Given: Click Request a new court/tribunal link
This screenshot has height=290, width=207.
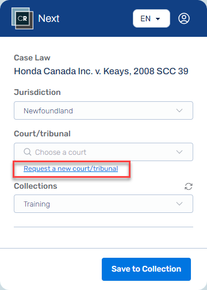Looking at the screenshot, I should tap(71, 169).
